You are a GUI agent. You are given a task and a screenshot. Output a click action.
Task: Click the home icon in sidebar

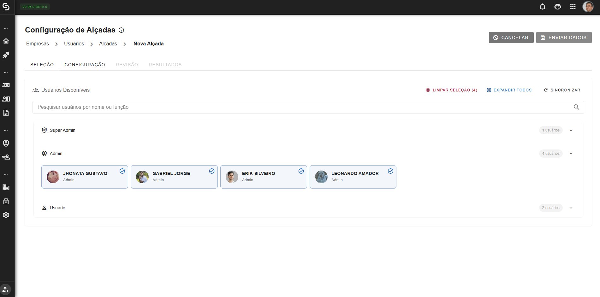pos(6,41)
